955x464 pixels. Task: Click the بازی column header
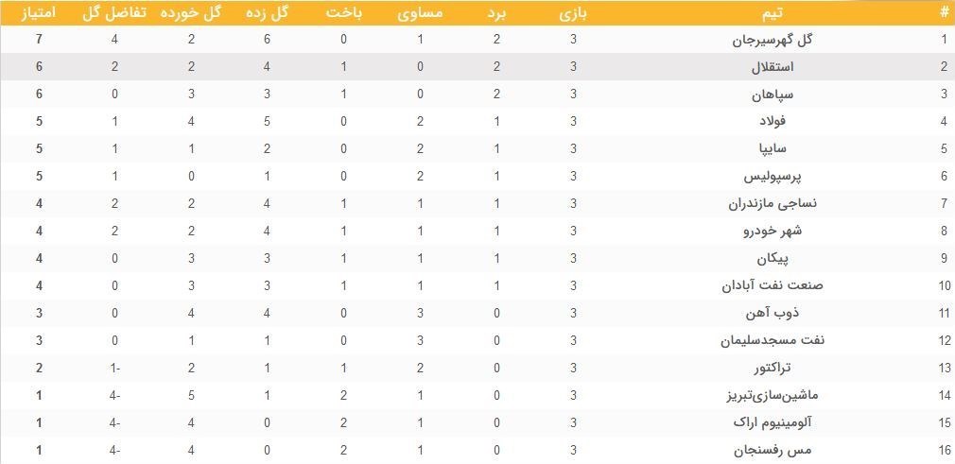(x=573, y=13)
